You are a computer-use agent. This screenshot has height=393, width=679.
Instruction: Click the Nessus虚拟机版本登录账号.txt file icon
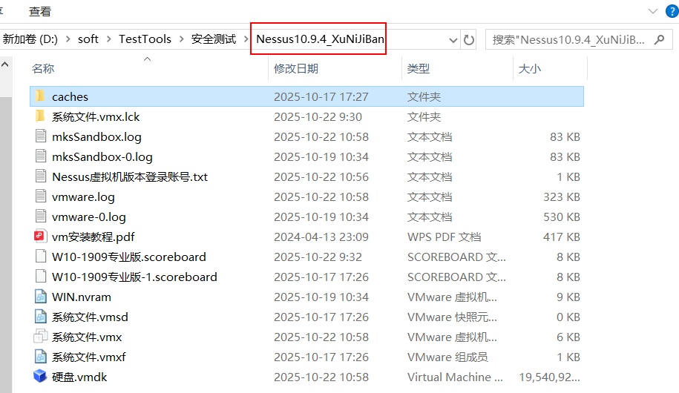40,176
